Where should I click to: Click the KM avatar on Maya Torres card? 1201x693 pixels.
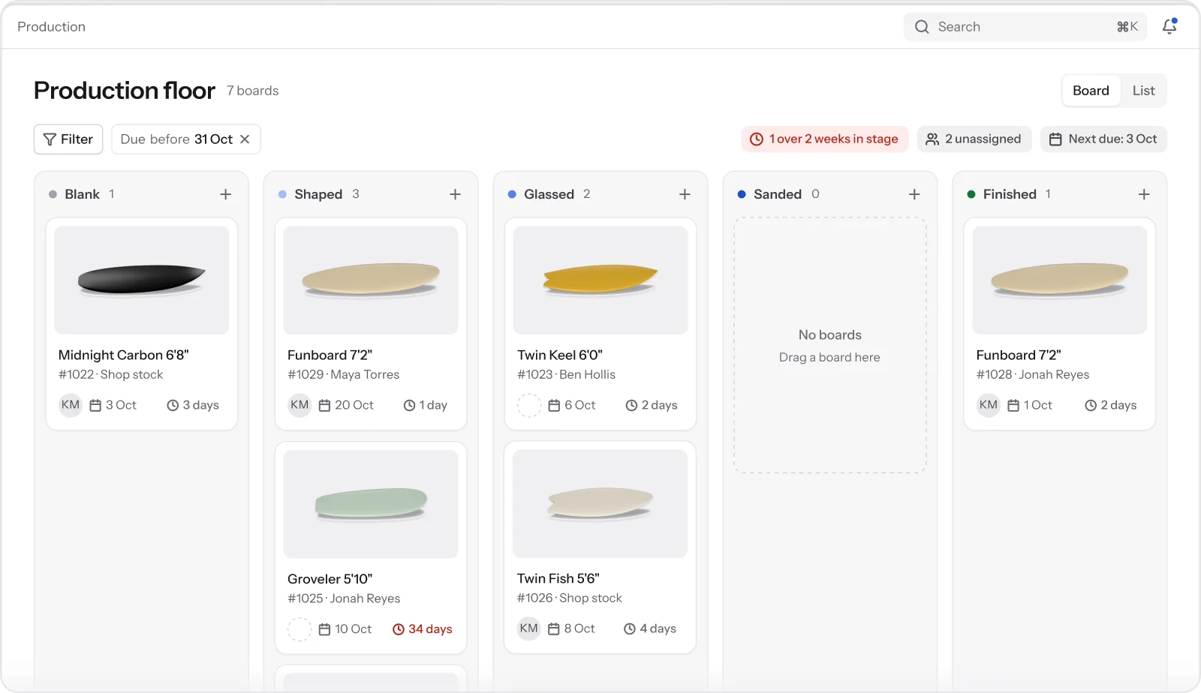point(299,405)
